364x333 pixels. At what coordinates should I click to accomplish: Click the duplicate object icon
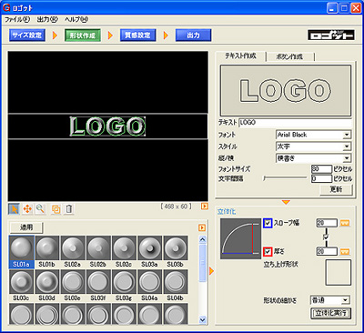(56, 209)
